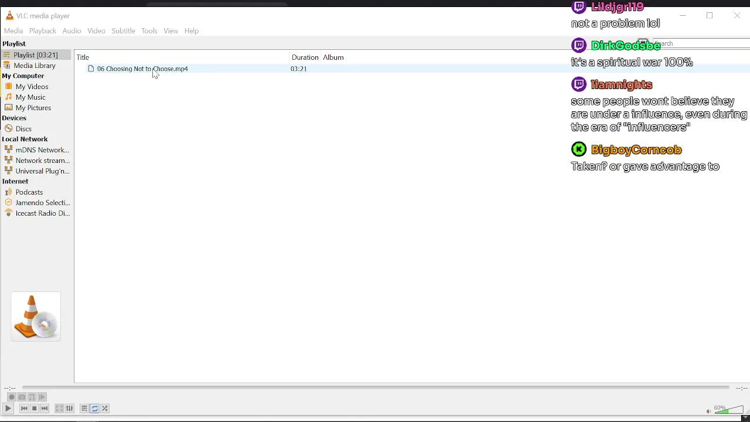This screenshot has height=422, width=750.
Task: Click the 60% volume label
Action: [x=720, y=407]
